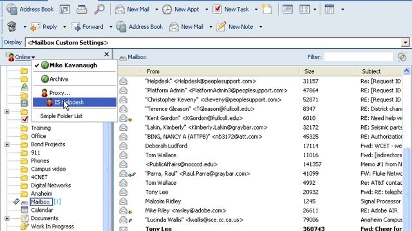The image size is (412, 231).
Task: Open message from Terence Gleason
Action: 200,109
